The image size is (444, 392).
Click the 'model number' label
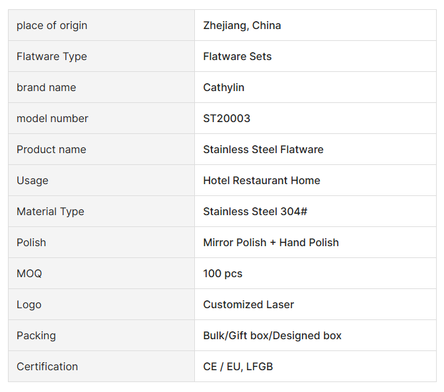point(52,119)
